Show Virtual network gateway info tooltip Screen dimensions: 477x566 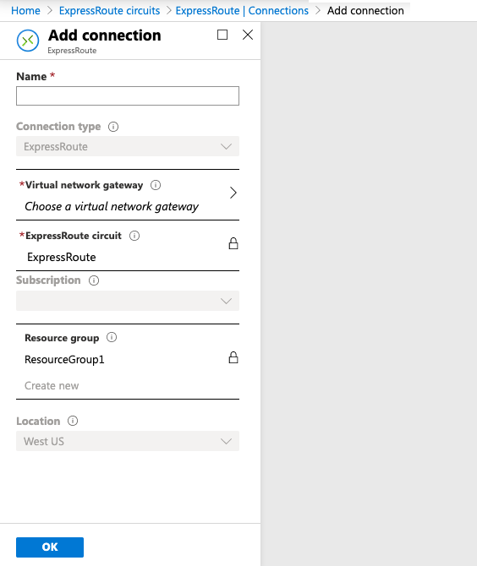pyautogui.click(x=156, y=185)
